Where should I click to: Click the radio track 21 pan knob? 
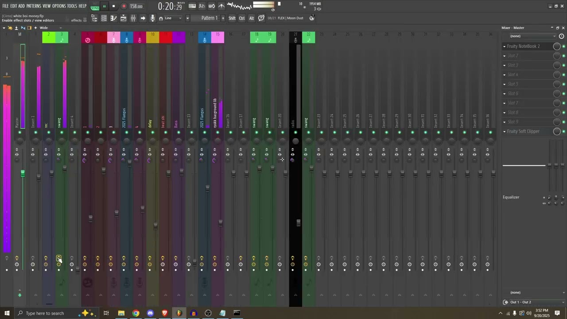click(x=295, y=141)
